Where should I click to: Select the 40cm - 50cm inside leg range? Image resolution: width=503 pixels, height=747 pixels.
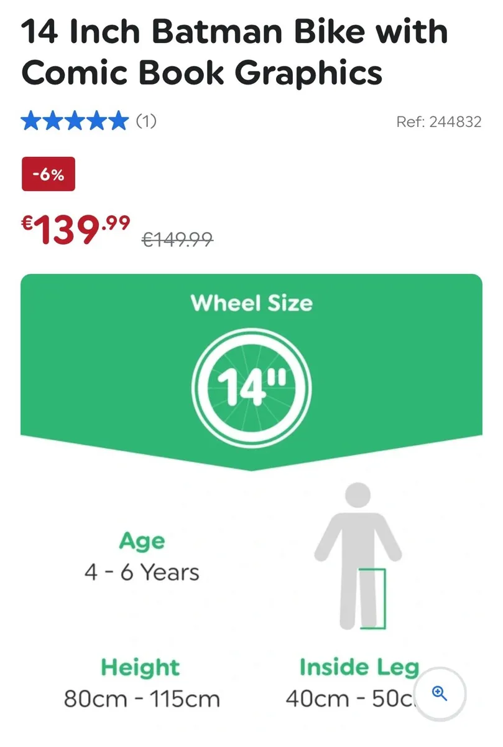tap(351, 699)
